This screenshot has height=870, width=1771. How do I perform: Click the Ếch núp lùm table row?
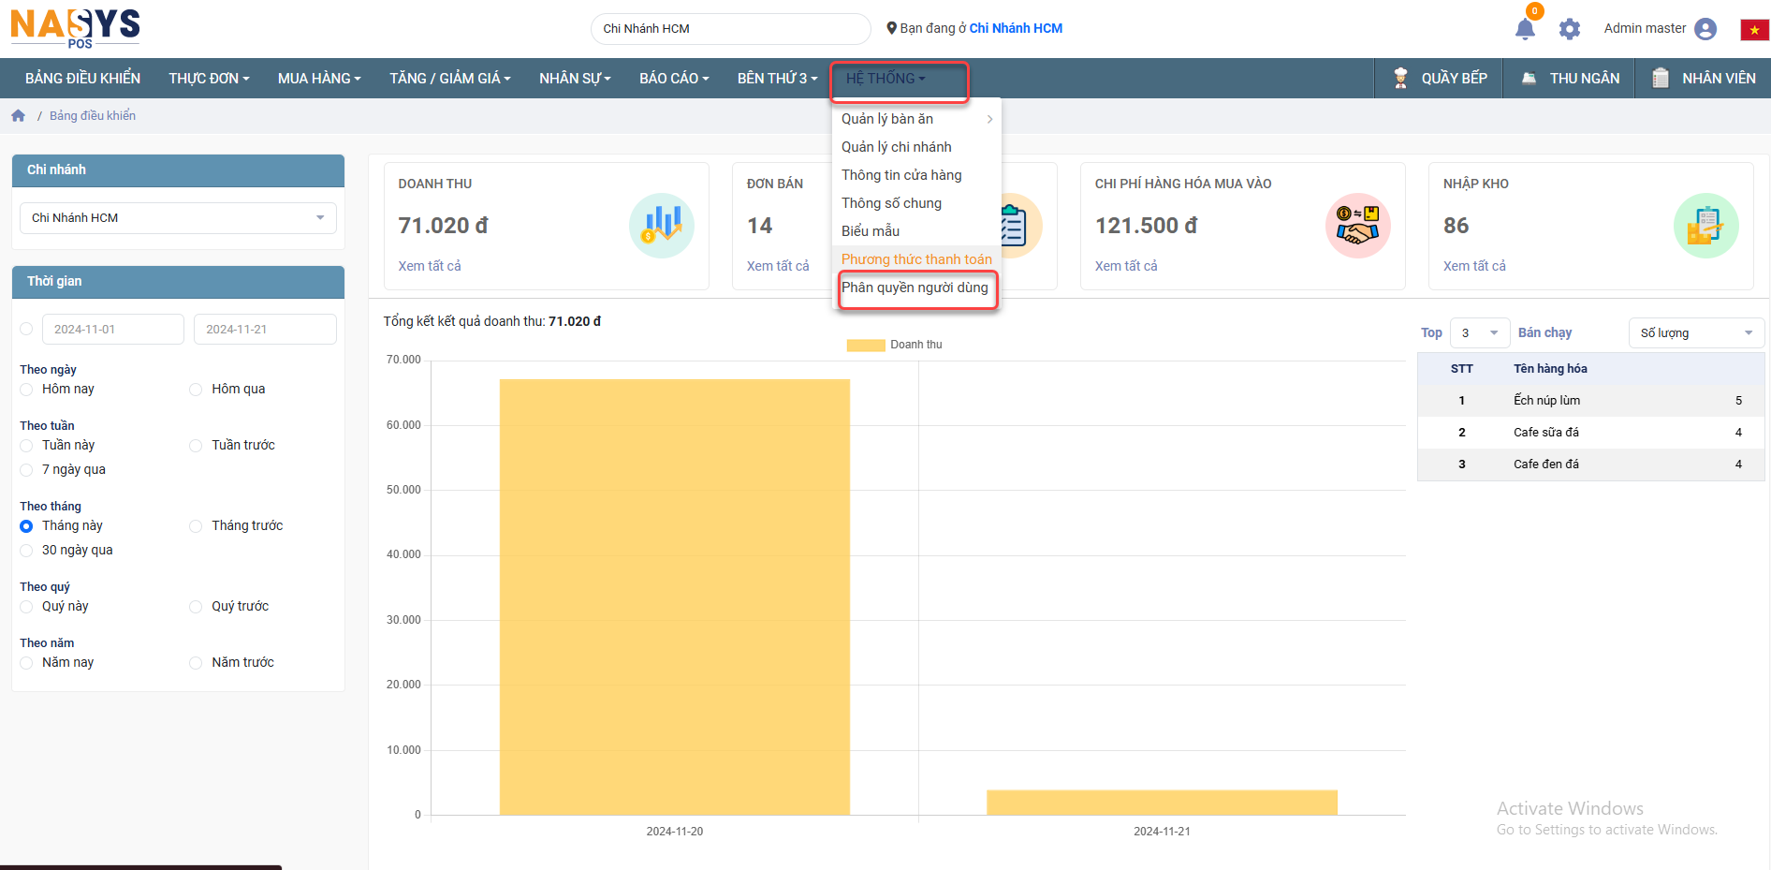pyautogui.click(x=1591, y=401)
